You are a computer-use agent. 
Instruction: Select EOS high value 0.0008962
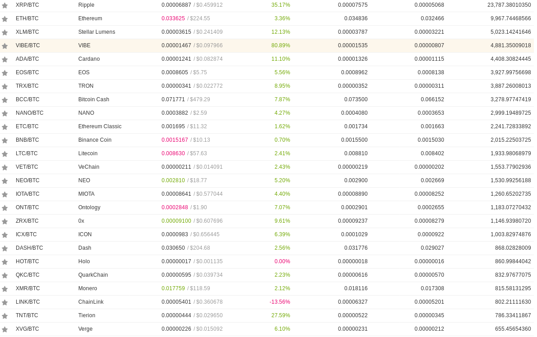click(x=354, y=72)
